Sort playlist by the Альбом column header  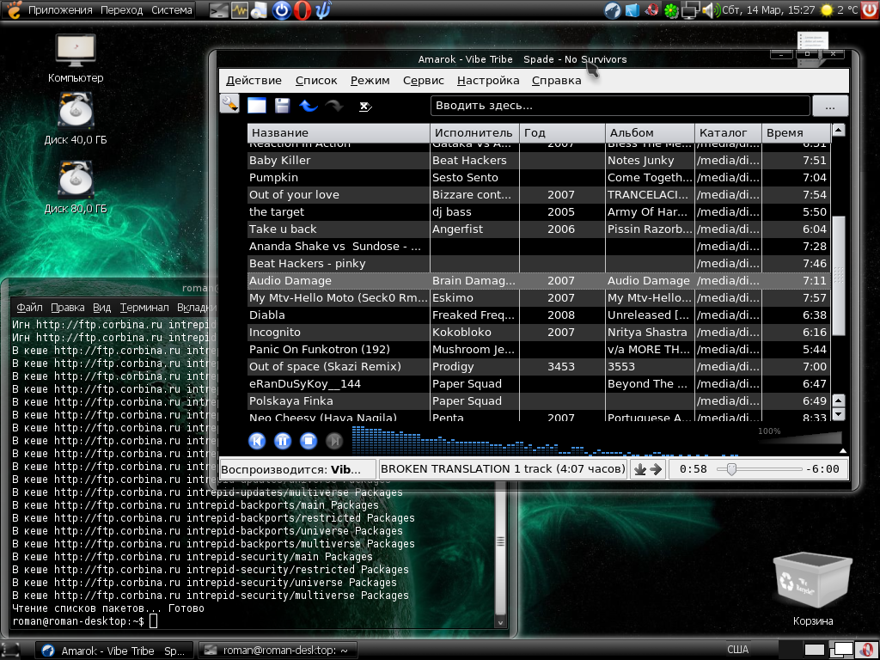[650, 133]
